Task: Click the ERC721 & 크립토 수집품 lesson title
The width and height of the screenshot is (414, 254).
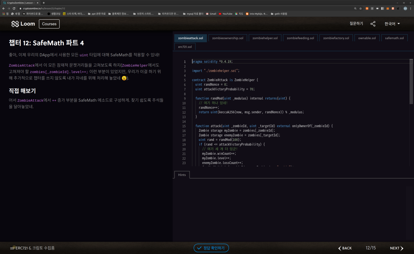Action: (35, 248)
